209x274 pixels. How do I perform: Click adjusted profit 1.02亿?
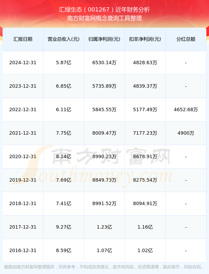145,251
